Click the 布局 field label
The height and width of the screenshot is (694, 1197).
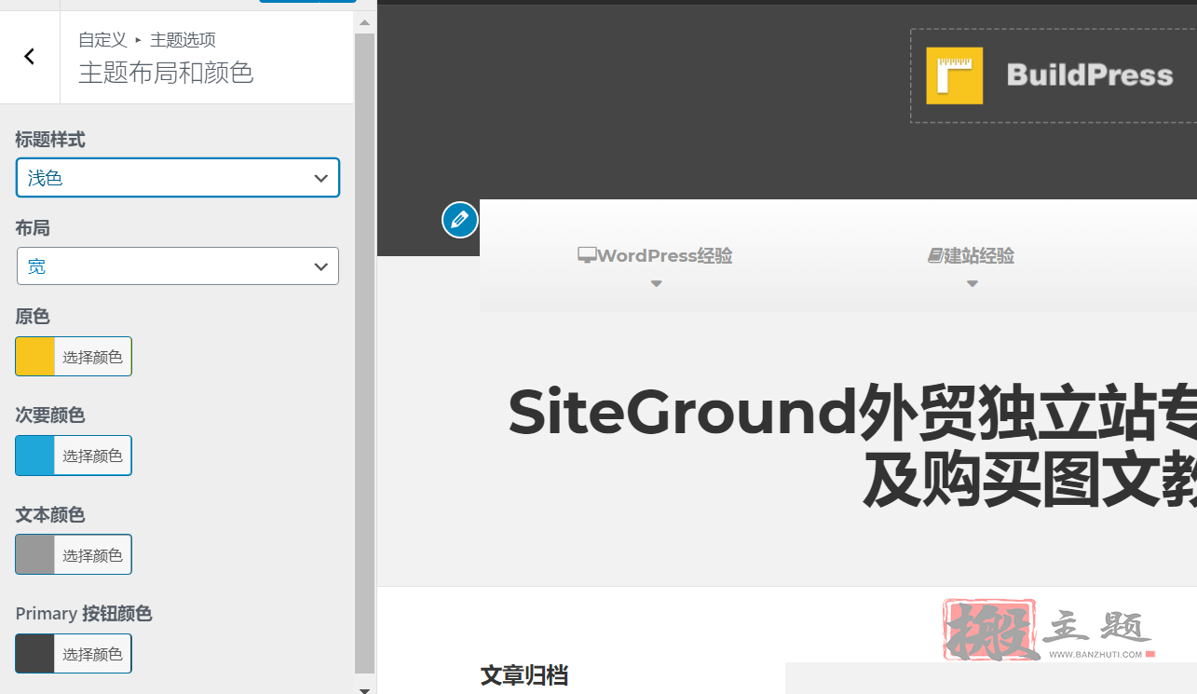(x=33, y=228)
